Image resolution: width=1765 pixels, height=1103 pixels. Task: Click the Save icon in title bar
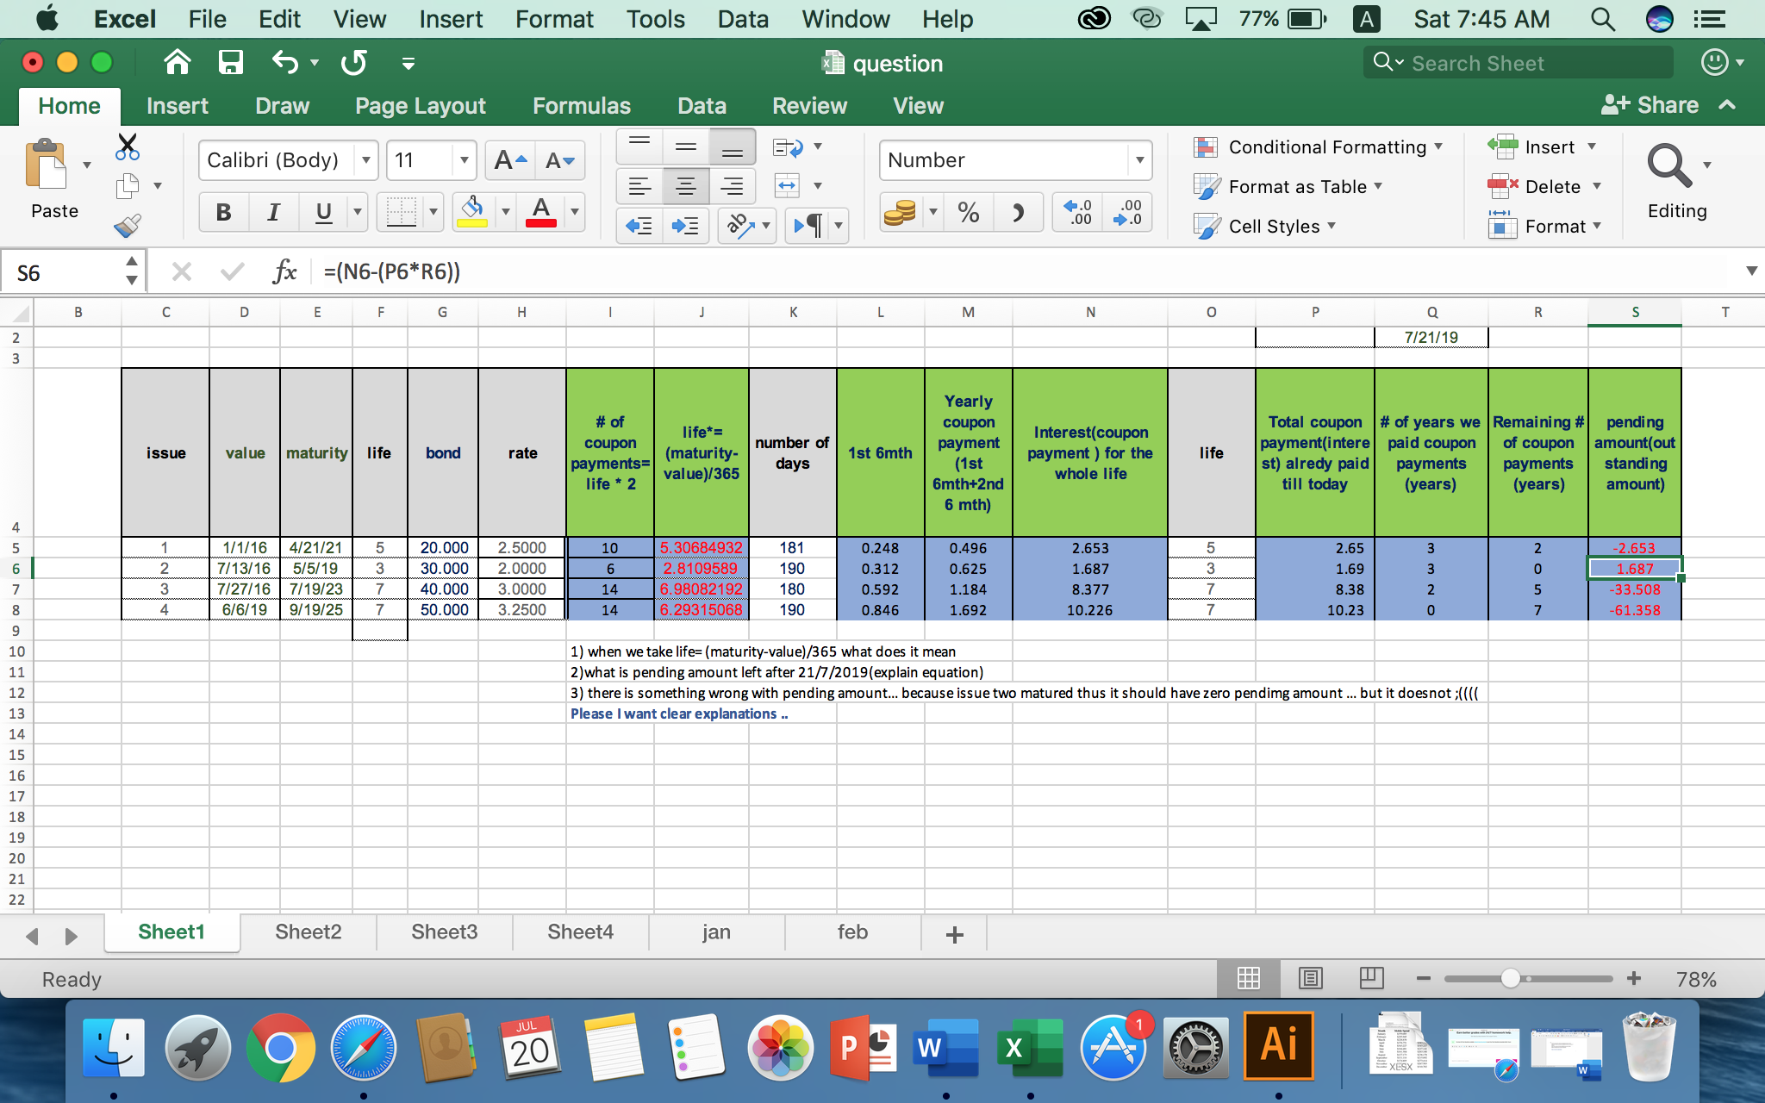(x=230, y=63)
